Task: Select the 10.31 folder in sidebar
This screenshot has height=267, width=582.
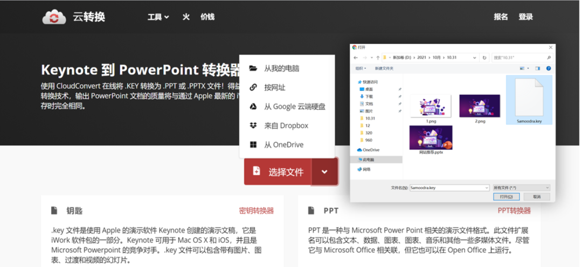Action: (x=368, y=118)
